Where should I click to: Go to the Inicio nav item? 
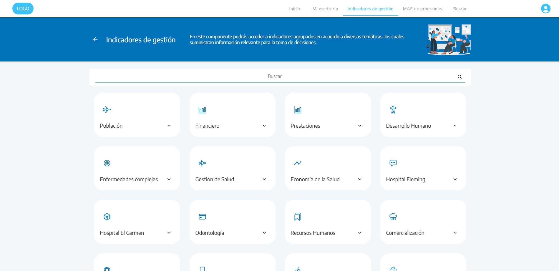[294, 9]
